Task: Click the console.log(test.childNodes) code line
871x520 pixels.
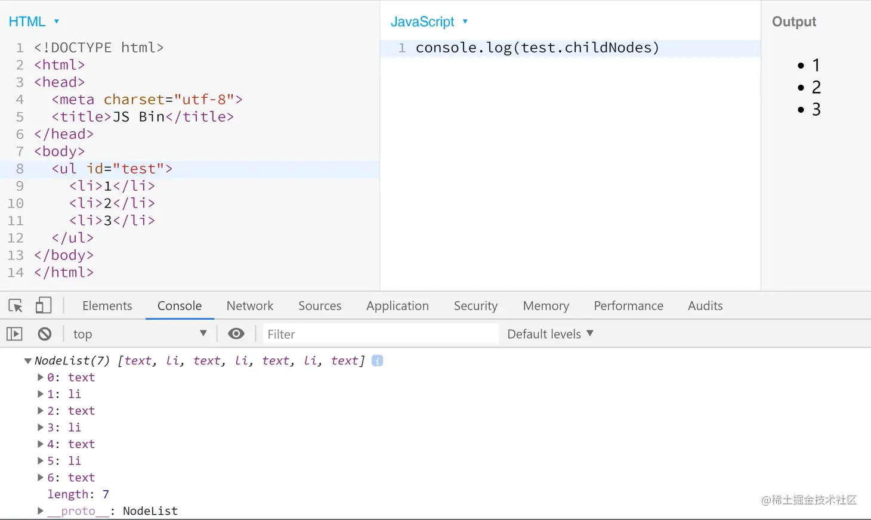Action: pos(537,48)
